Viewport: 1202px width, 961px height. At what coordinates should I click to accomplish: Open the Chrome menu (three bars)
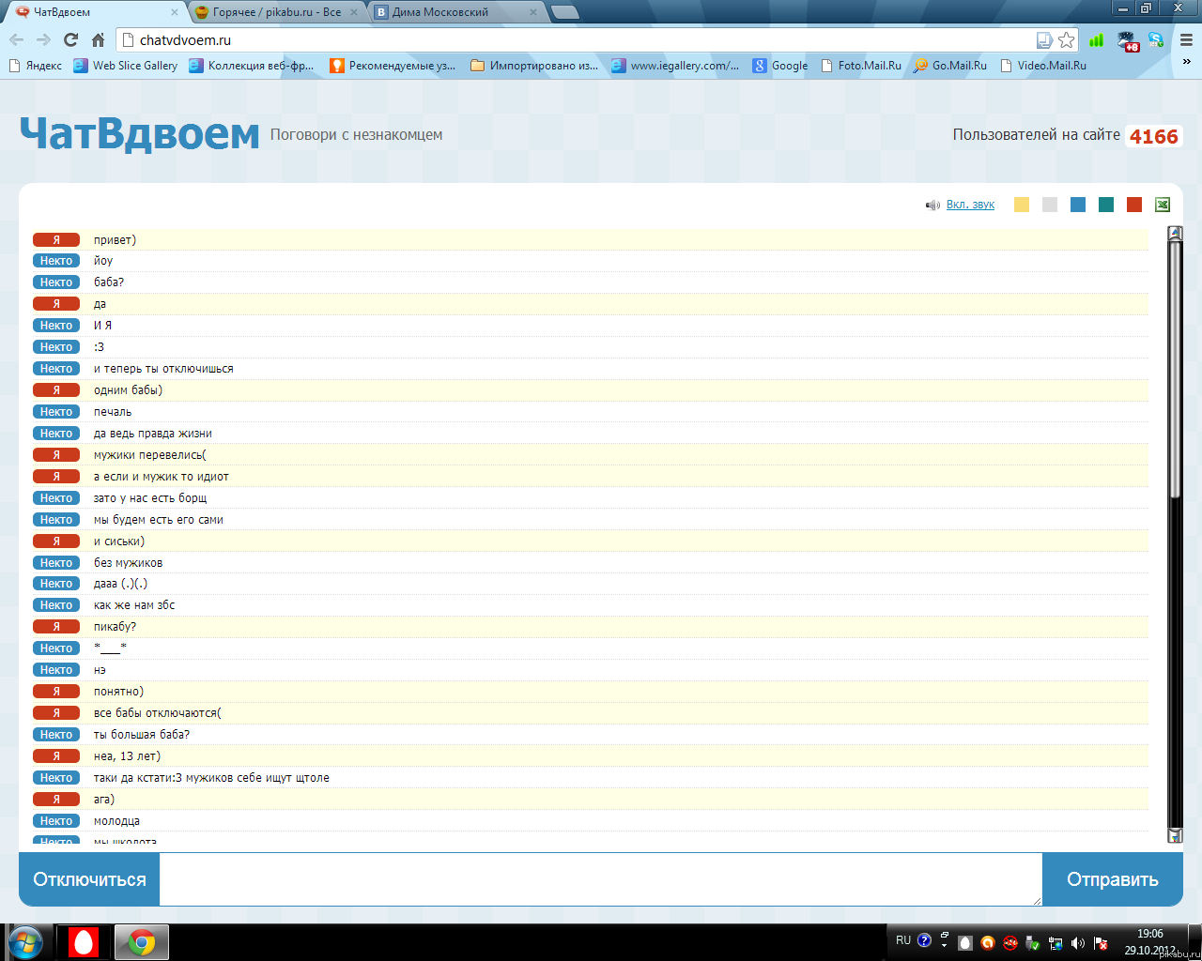tap(1186, 40)
